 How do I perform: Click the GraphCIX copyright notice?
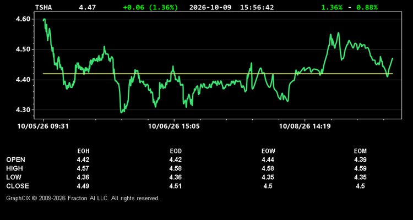pyautogui.click(x=83, y=198)
